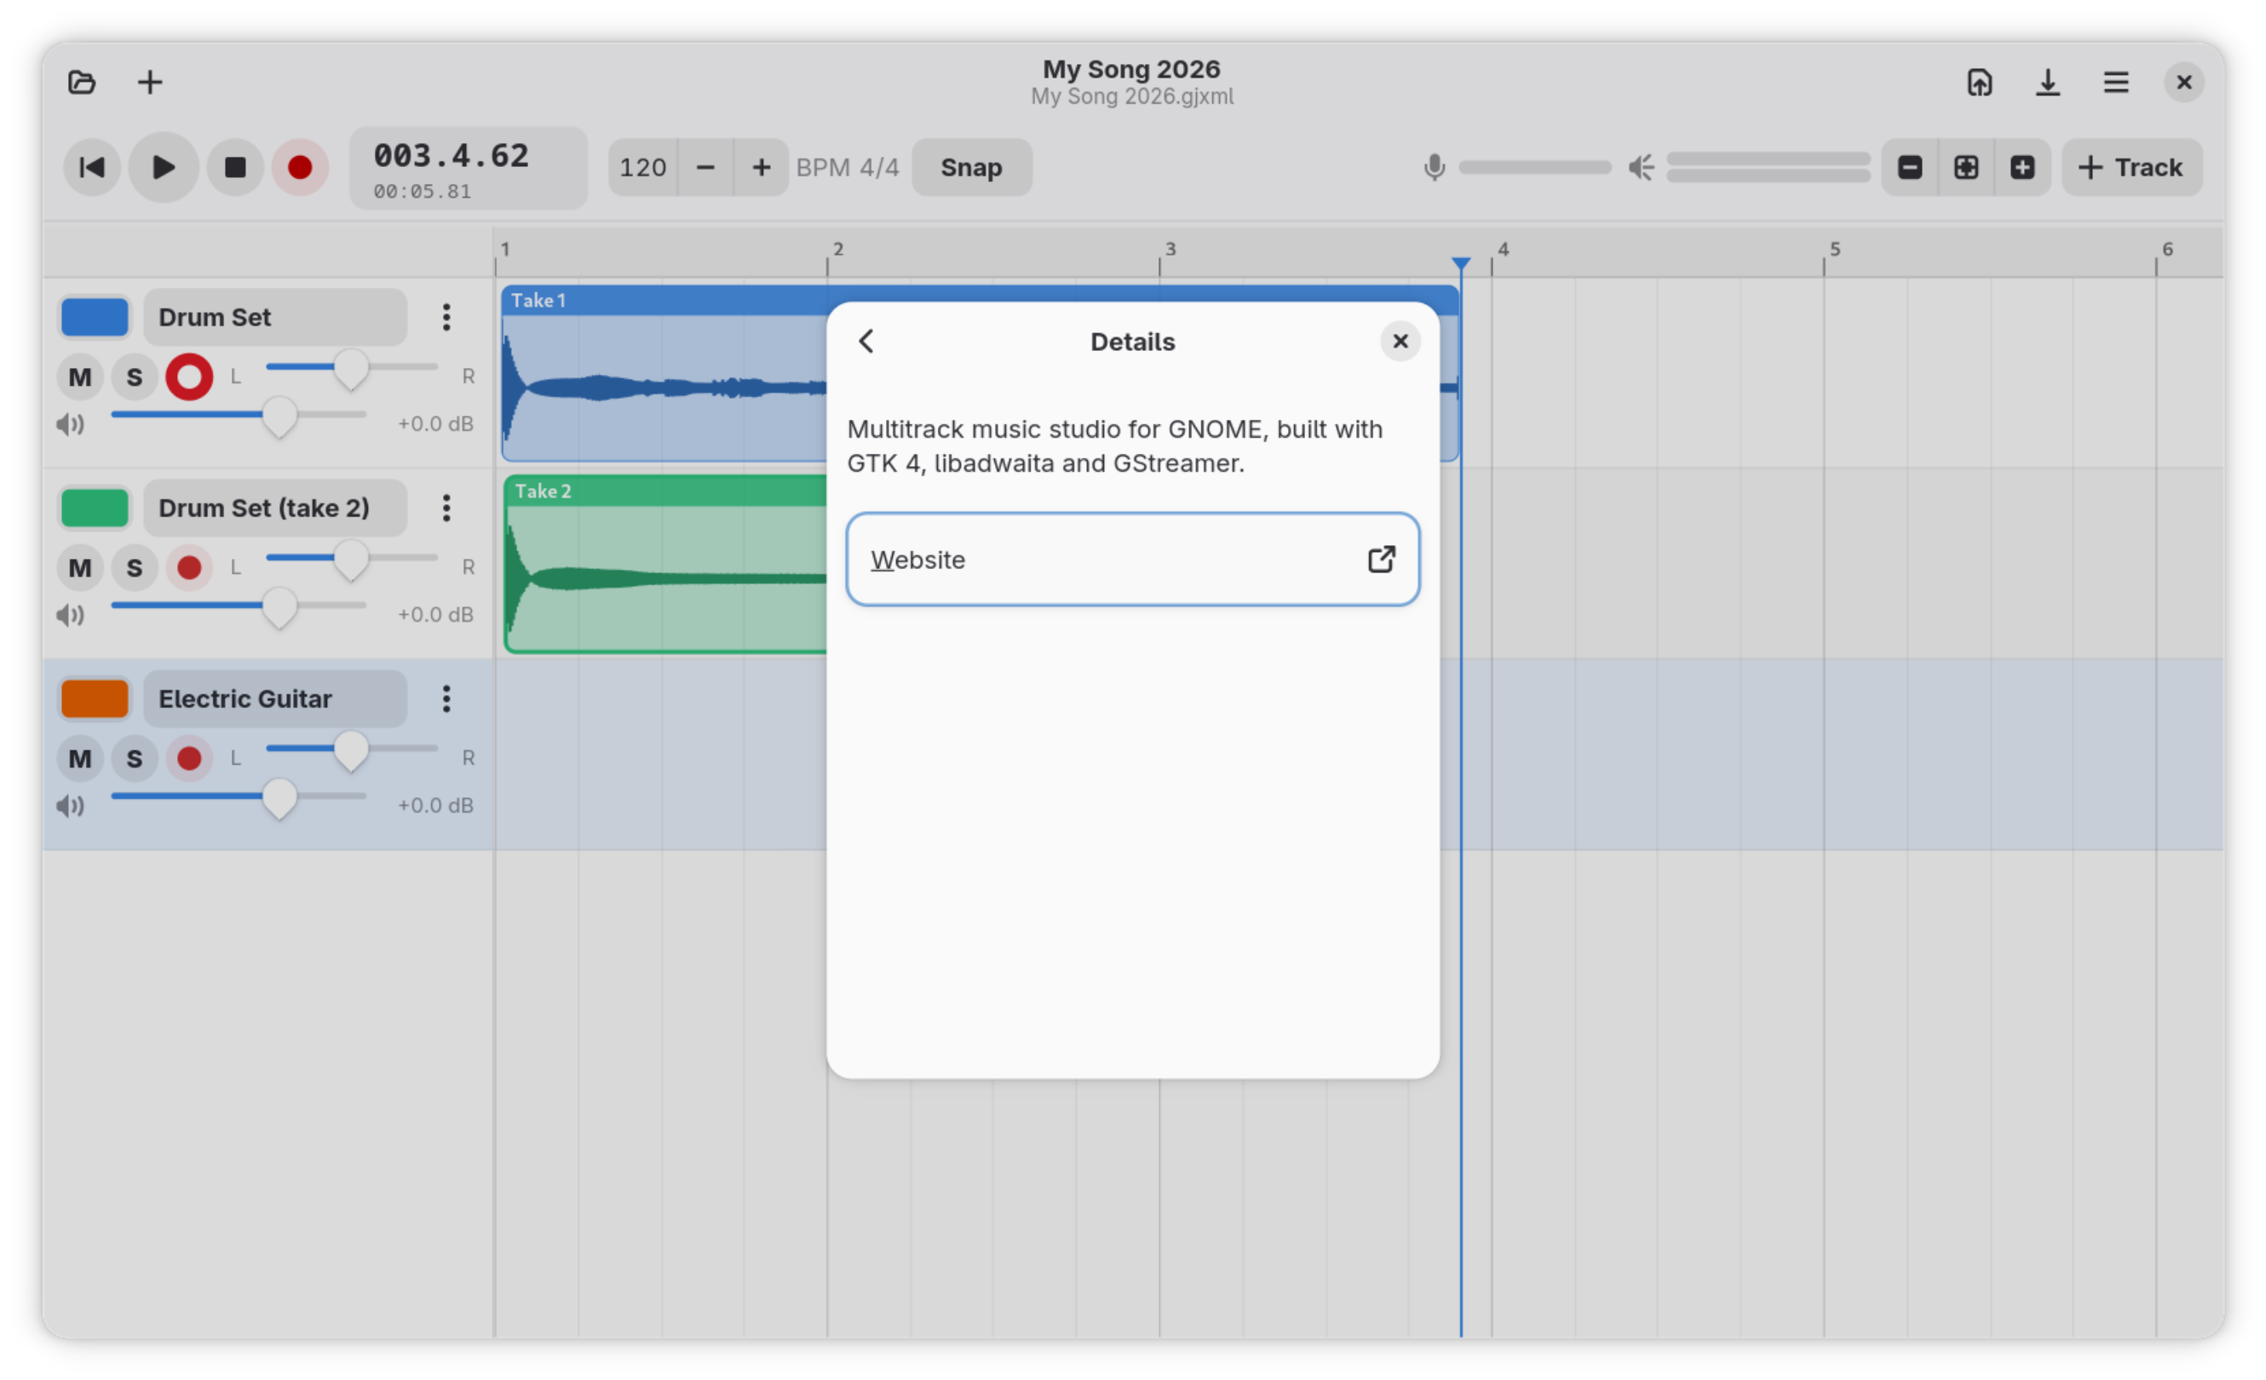The width and height of the screenshot is (2266, 1380).
Task: Mute the Drum Set track
Action: pyautogui.click(x=80, y=377)
